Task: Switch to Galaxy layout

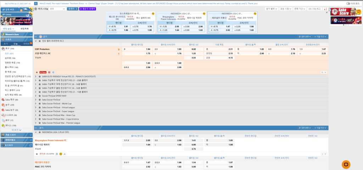Action: coord(16,14)
